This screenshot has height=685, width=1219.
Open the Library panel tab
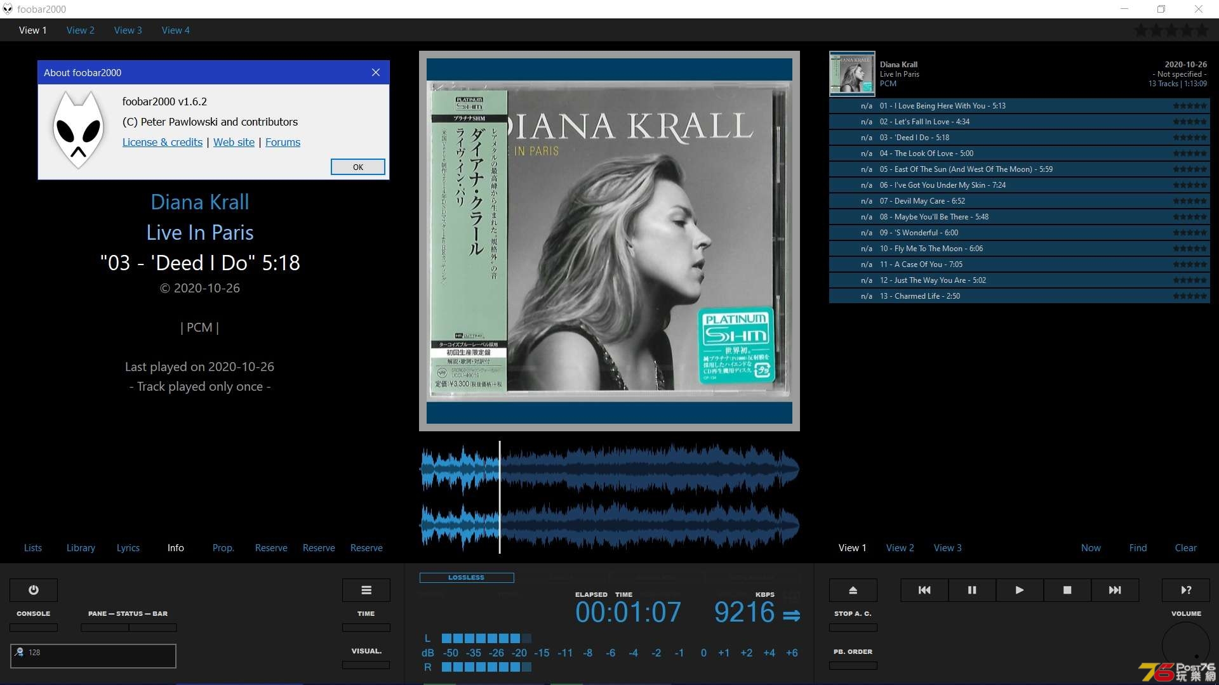point(81,548)
